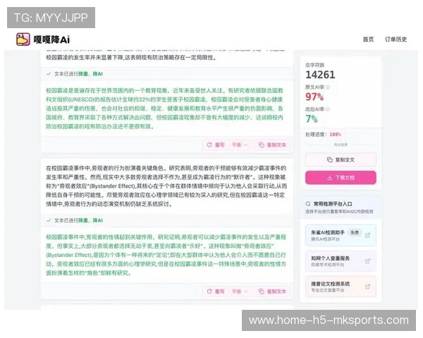Click the 嘎嘎降Ai brand name text
Image resolution: width=423 pixels, height=338 pixels.
pyautogui.click(x=51, y=39)
